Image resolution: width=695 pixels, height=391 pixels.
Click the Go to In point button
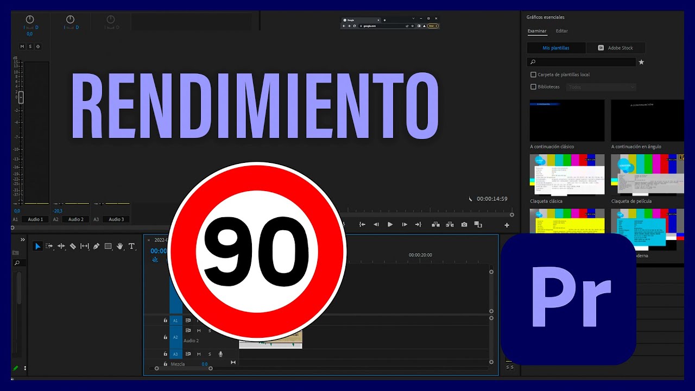click(362, 224)
